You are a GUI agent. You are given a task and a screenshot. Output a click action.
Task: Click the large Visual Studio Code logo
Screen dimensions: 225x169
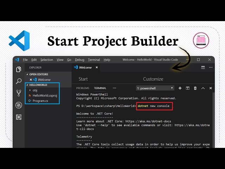pos(19,41)
